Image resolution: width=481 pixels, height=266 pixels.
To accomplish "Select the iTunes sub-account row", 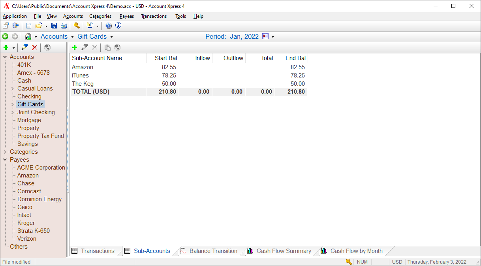I will click(x=80, y=75).
